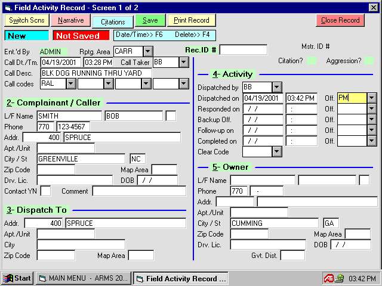The height and width of the screenshot is (286, 382).
Task: Click the complainant street field SPRUCE
Action: pos(122,138)
